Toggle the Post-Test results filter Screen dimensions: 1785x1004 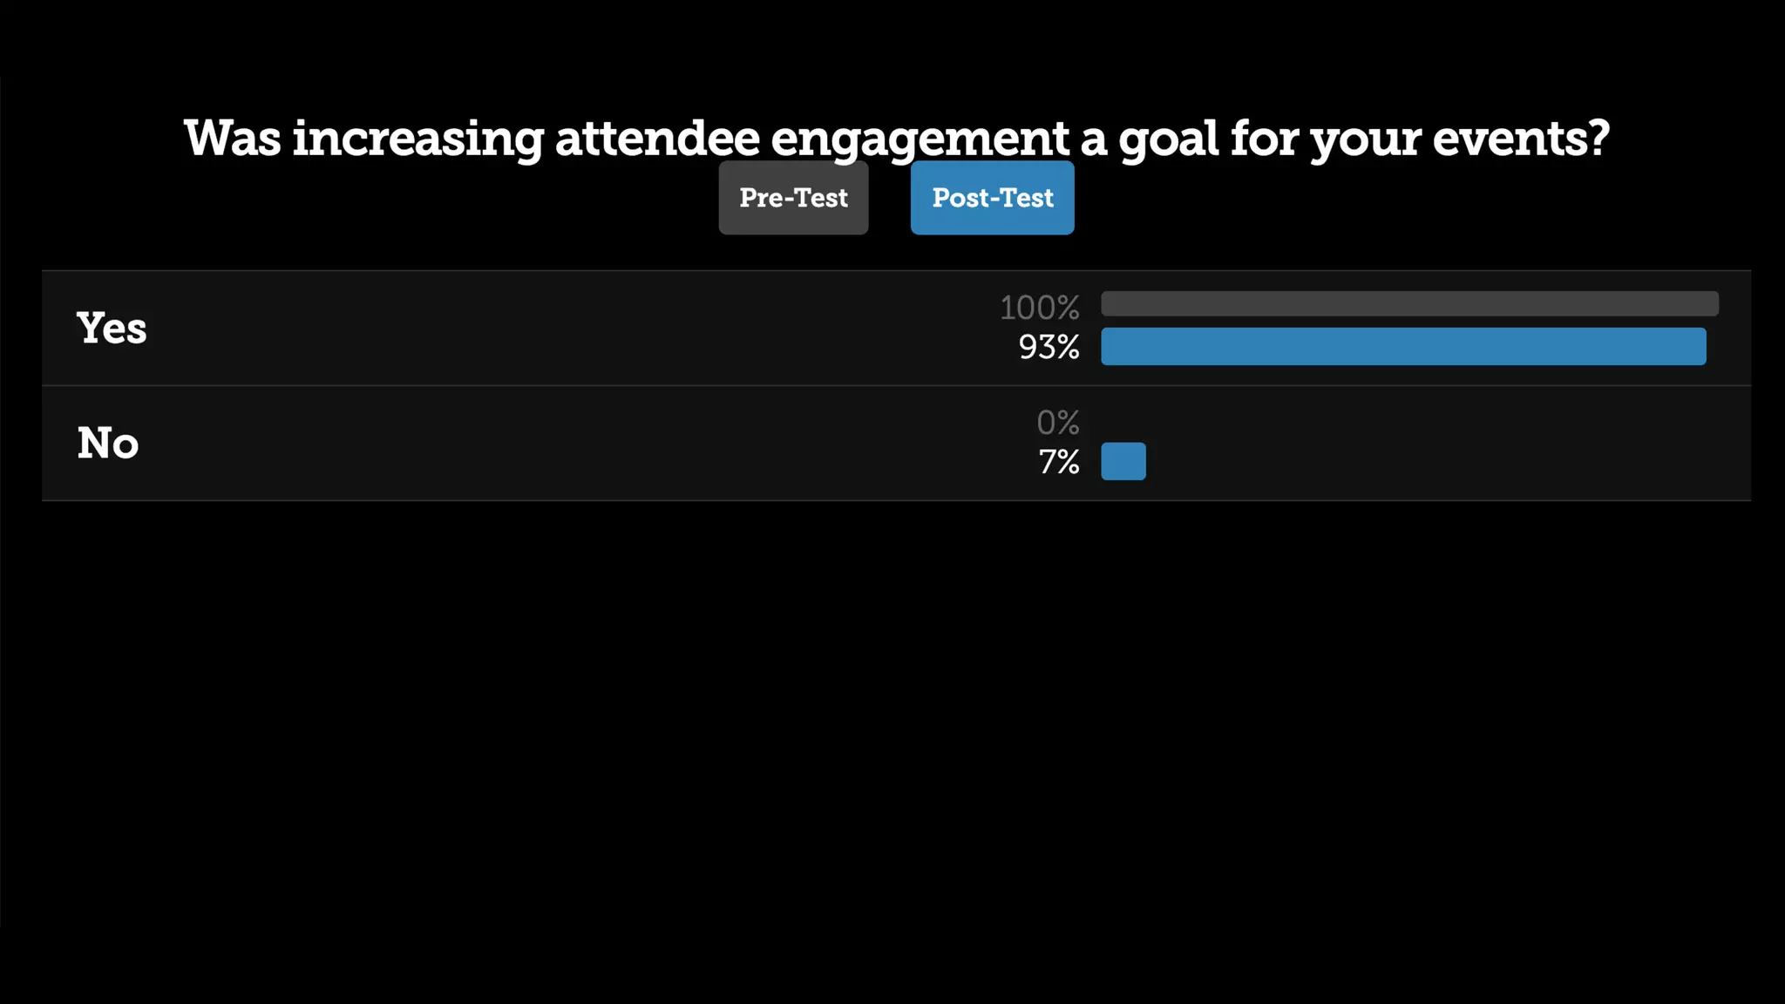tap(992, 198)
